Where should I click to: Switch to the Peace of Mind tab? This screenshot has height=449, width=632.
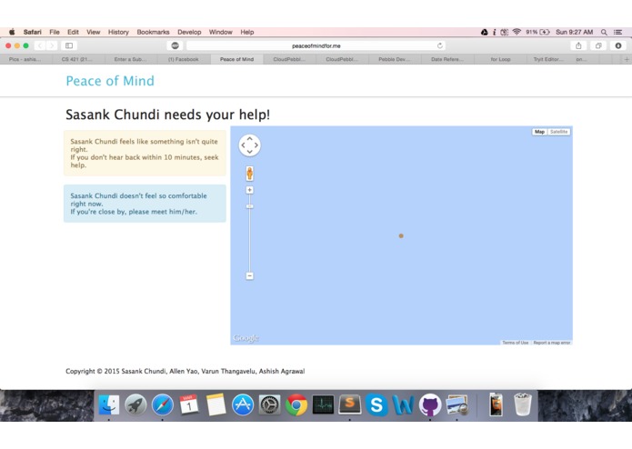(236, 59)
